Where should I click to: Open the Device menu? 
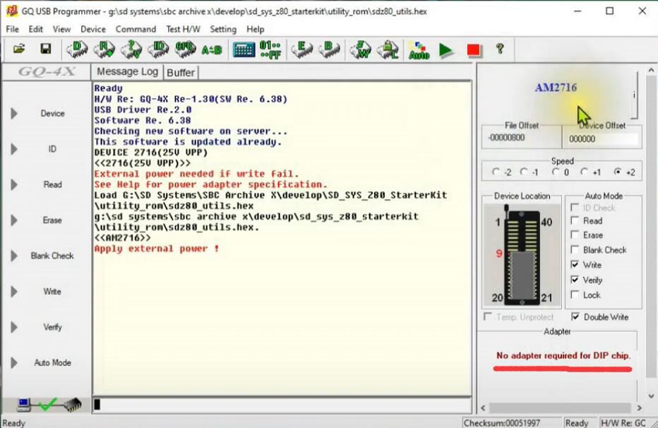93,29
